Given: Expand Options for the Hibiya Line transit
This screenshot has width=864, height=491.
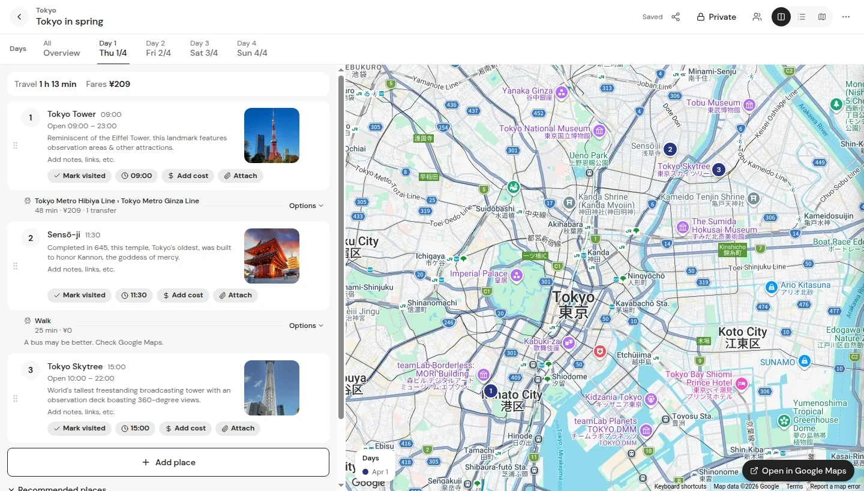Looking at the screenshot, I should tap(306, 206).
